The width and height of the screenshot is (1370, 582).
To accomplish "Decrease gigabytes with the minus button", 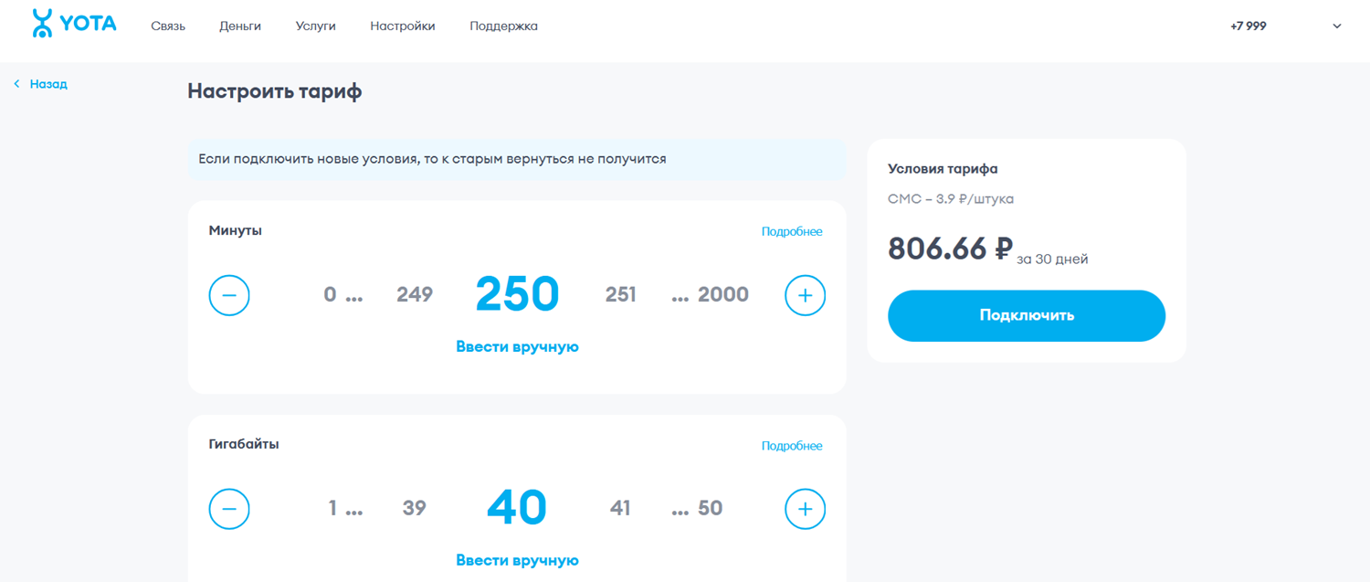I will click(229, 509).
